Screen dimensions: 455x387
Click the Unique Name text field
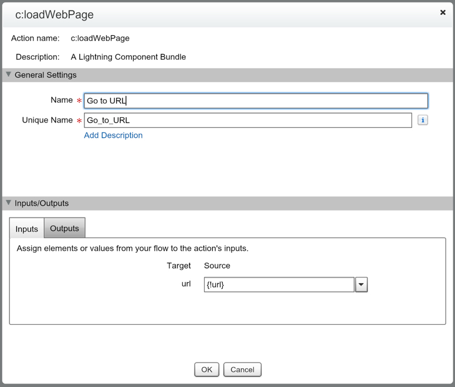click(247, 120)
